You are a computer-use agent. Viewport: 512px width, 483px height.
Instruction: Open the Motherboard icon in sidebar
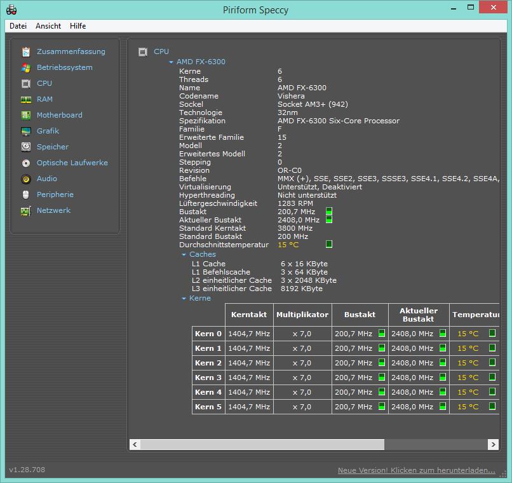(26, 115)
